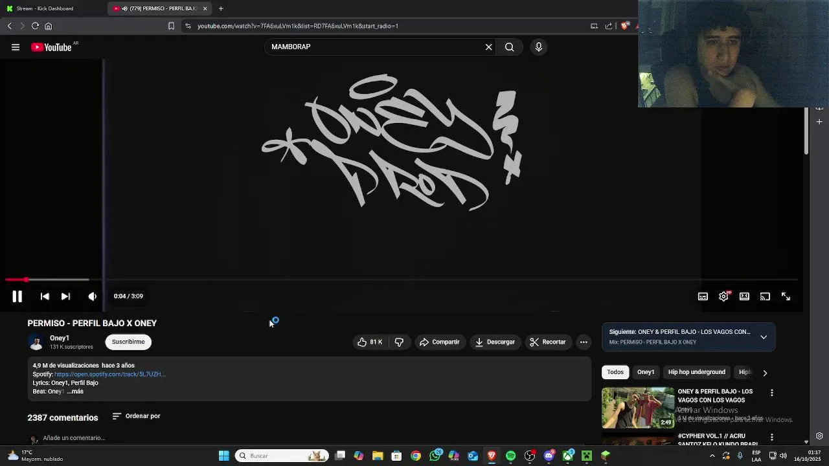Open the YouTube hamburger guide menu
Viewport: 829px width, 466px height.
coord(16,47)
